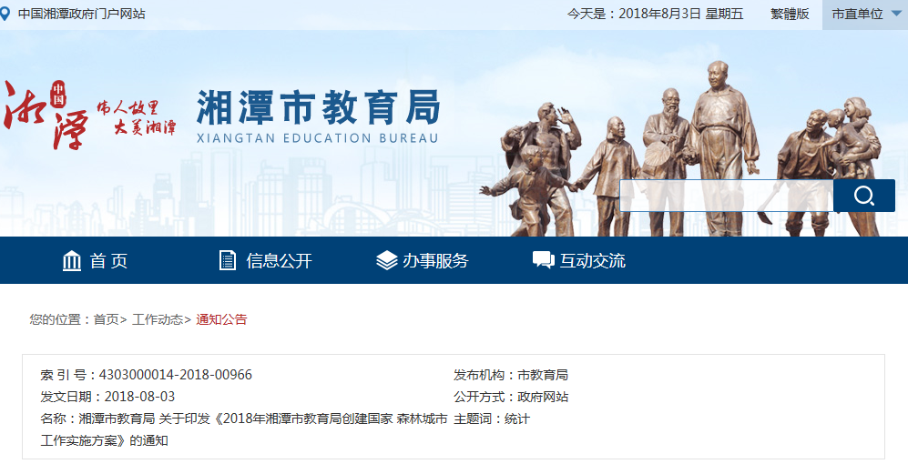Click the red 湘潭 calligraphy logo
The width and height of the screenshot is (908, 464).
(x=46, y=116)
